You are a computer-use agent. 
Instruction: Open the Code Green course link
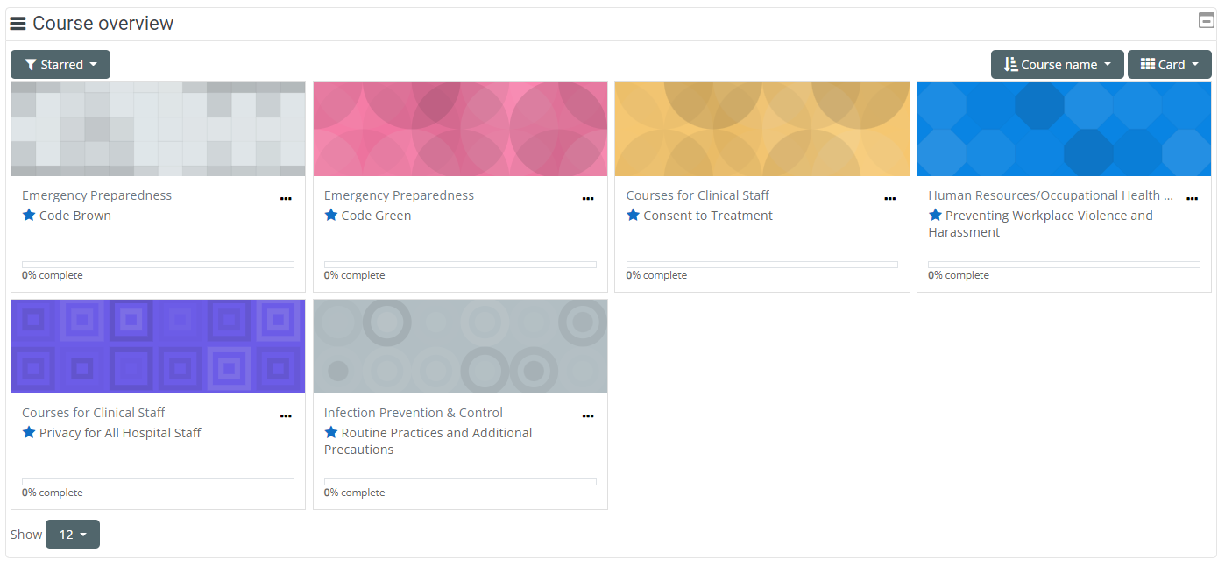coord(376,216)
